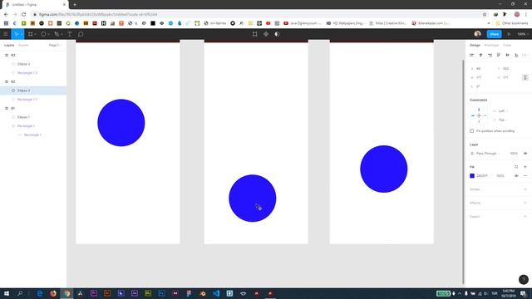This screenshot has width=532, height=299.
Task: Click the Align Right icon
Action: 490,55
